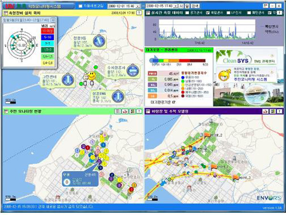Close the wind rose popup window
Screen dimensions: 286x215
[53, 20]
